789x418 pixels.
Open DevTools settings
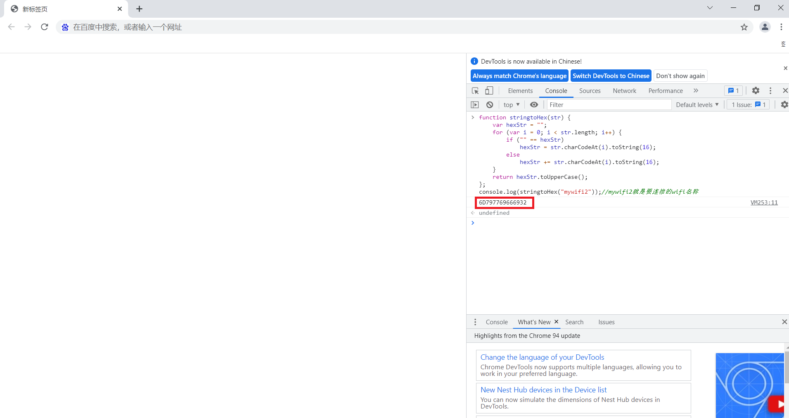(x=756, y=90)
